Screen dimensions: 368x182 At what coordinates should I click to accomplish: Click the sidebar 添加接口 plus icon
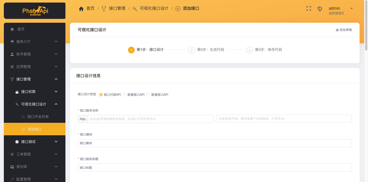[x=23, y=129]
